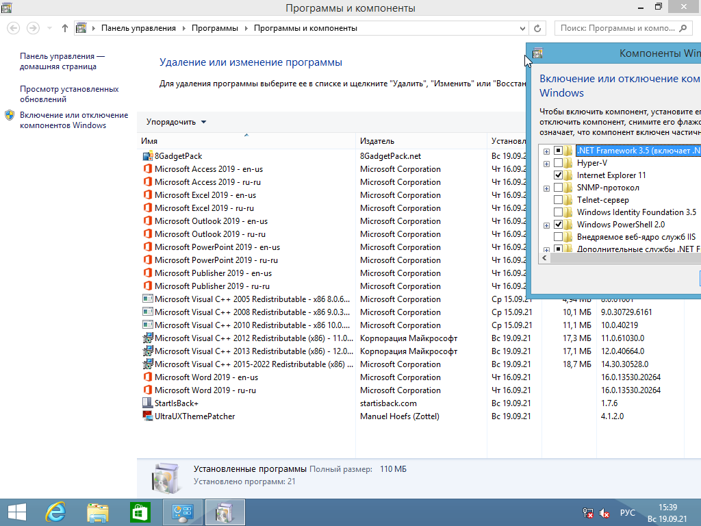
Task: Enable the Hyper-V component checkbox
Action: click(x=558, y=163)
